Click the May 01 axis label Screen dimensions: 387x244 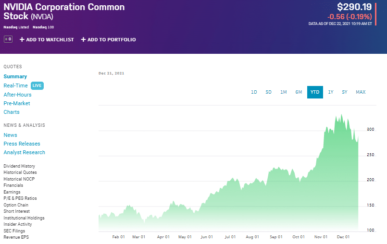[x=185, y=237]
